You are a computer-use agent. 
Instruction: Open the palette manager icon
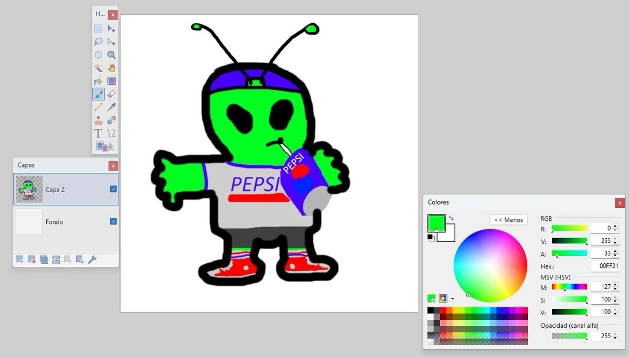pos(443,298)
